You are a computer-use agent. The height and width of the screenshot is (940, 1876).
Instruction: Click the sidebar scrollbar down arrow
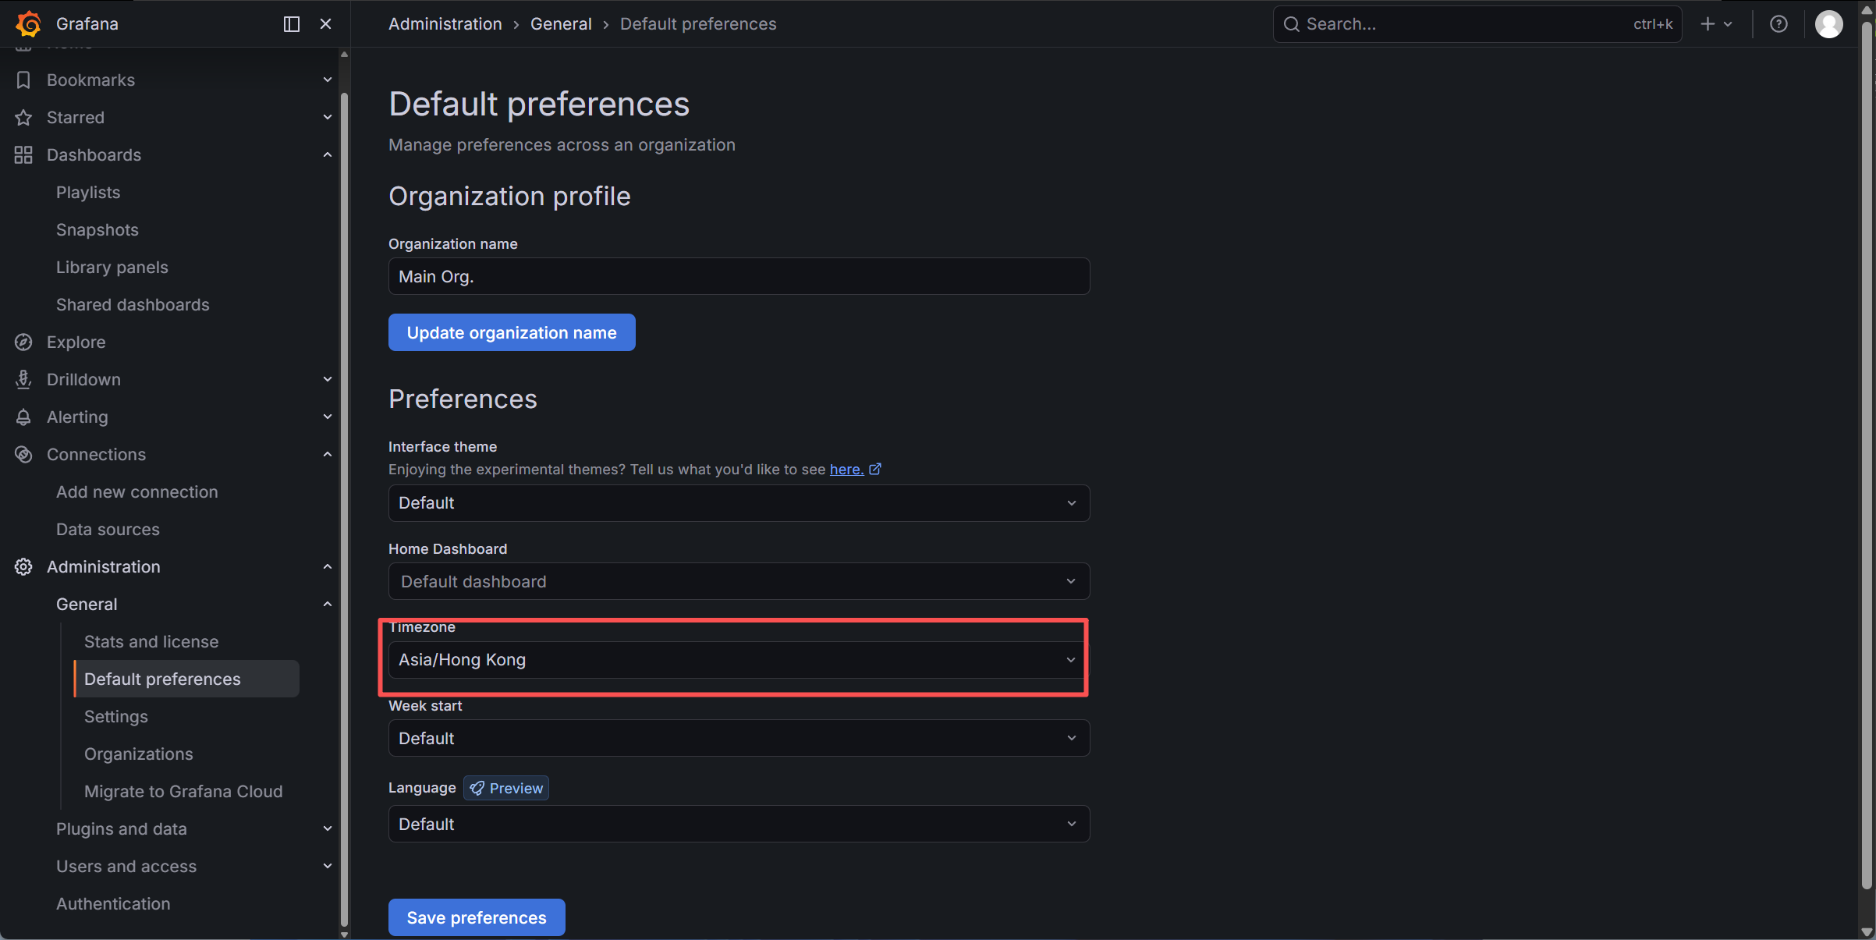pyautogui.click(x=344, y=934)
